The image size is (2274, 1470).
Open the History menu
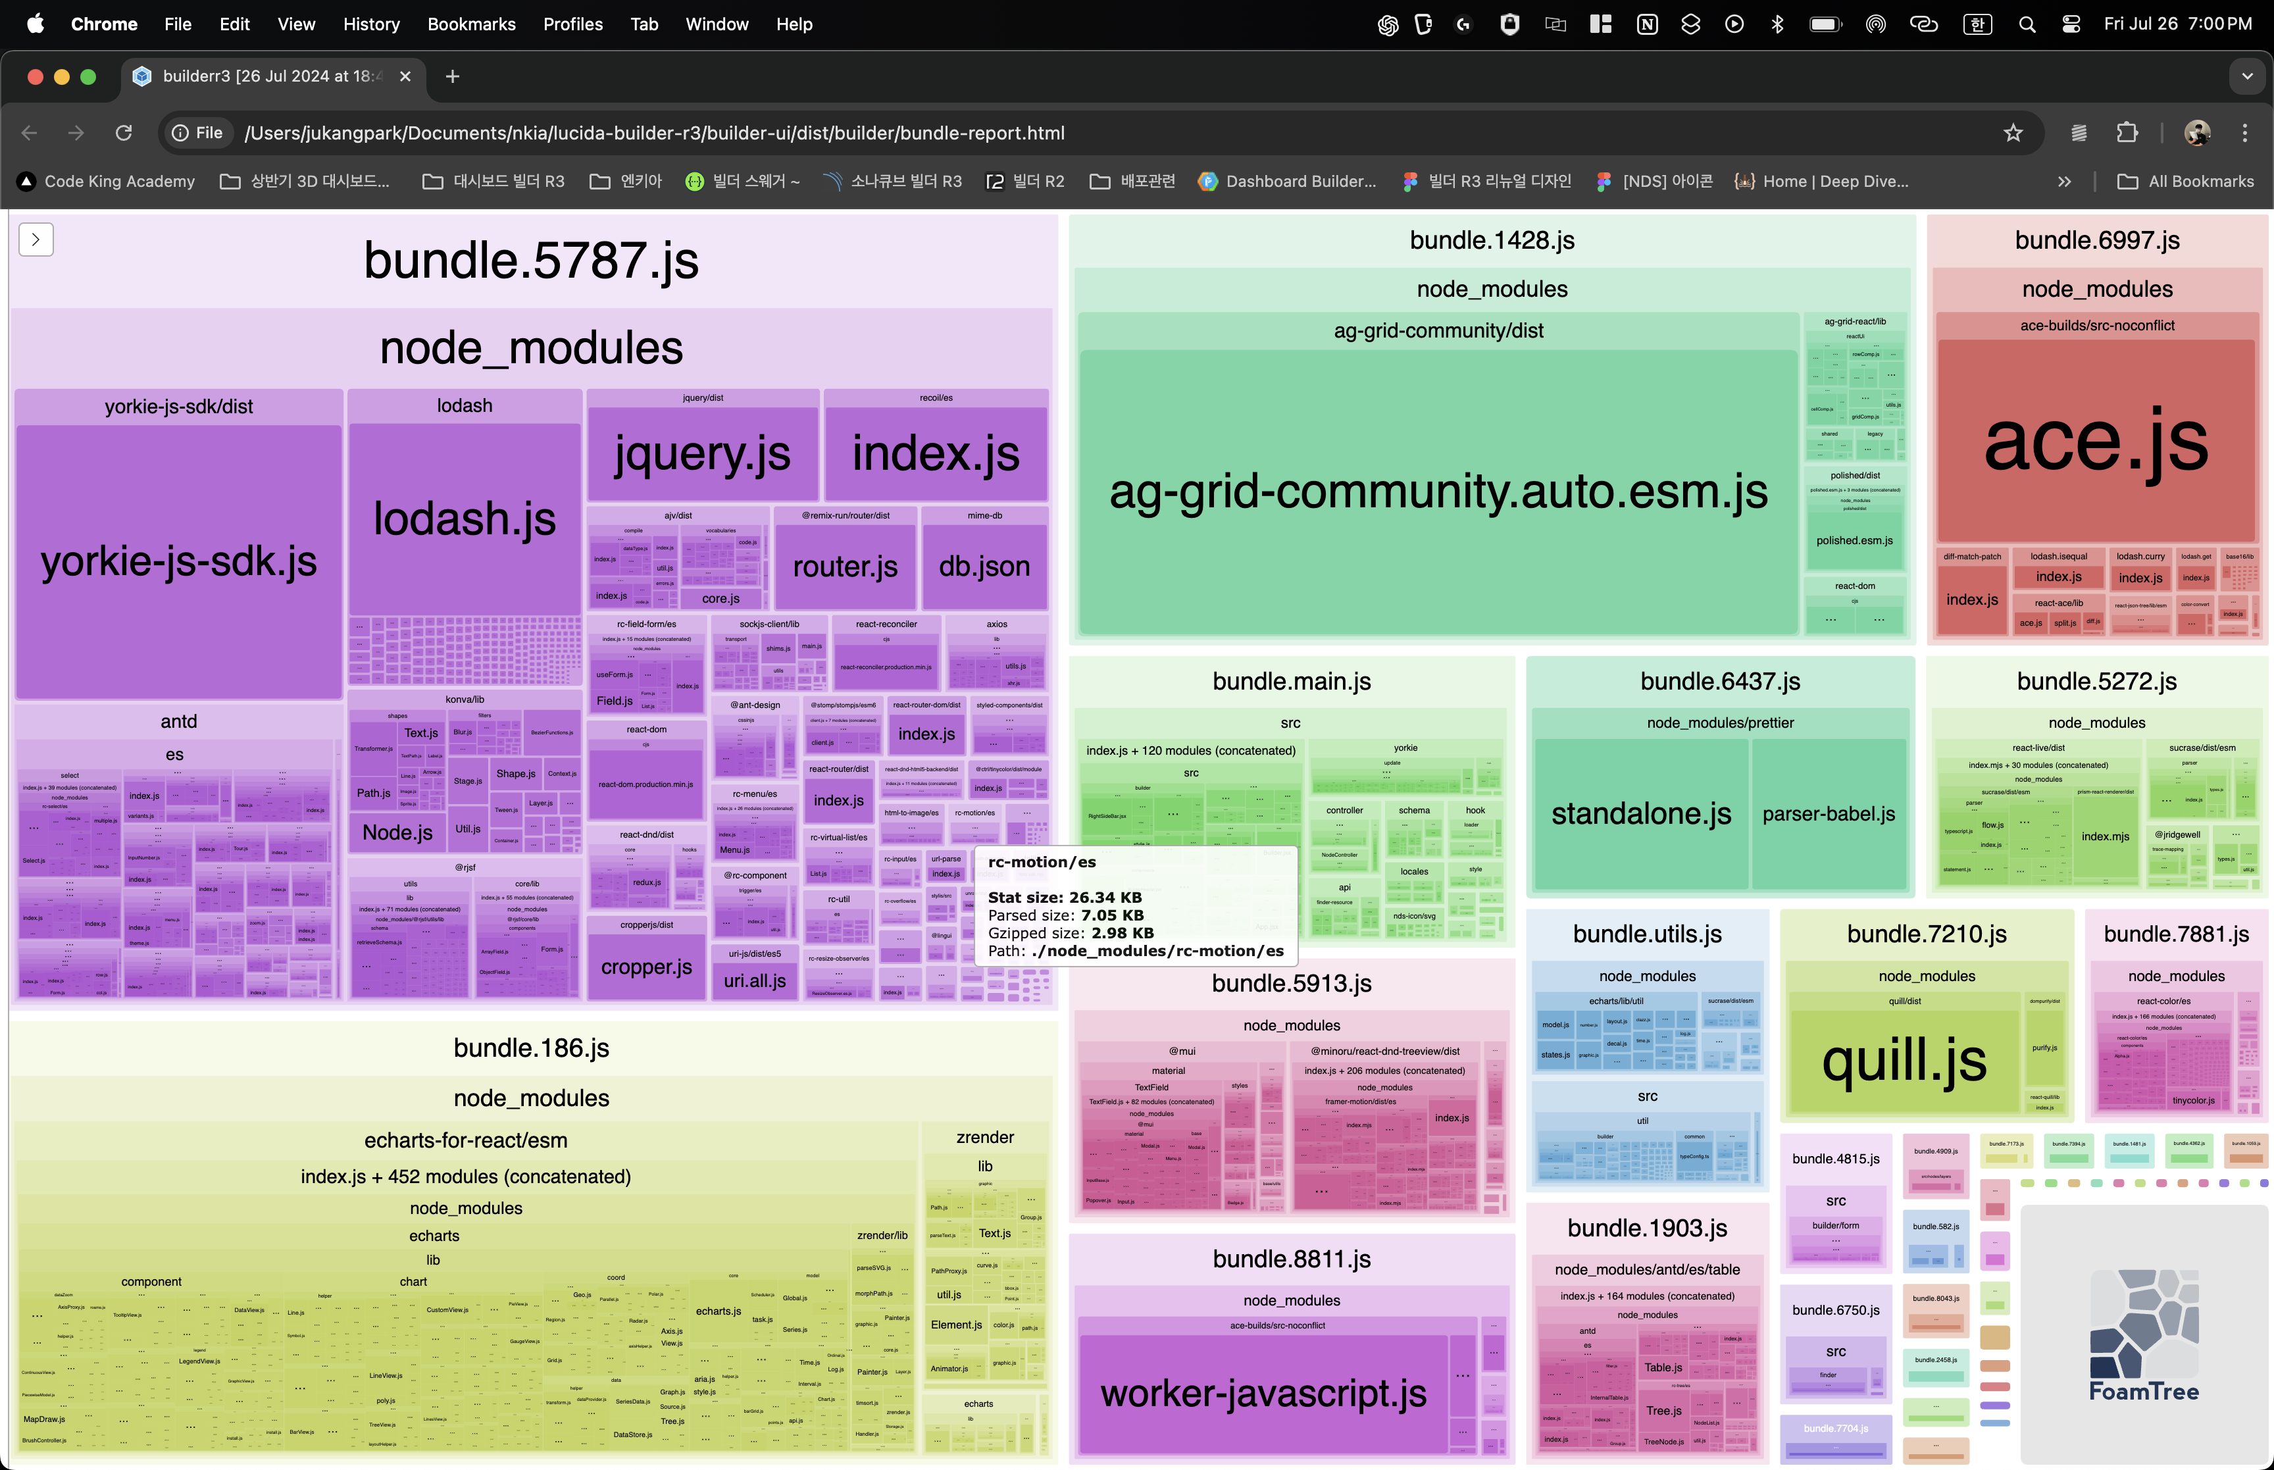pyautogui.click(x=371, y=24)
